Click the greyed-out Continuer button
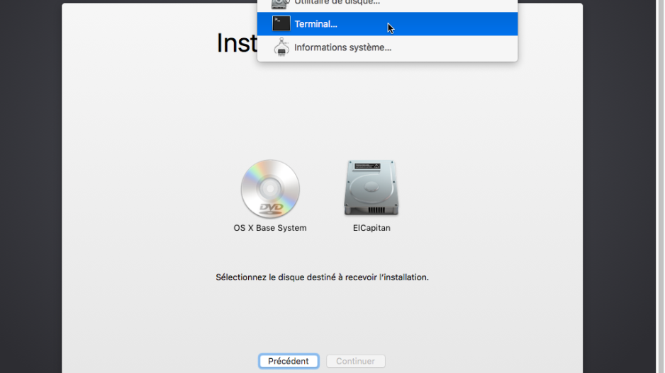 pos(355,361)
